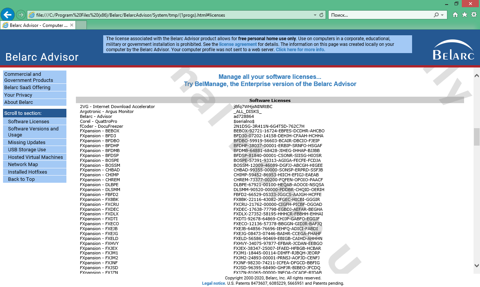Open a new blank tab
This screenshot has height=287, width=480.
81,25
